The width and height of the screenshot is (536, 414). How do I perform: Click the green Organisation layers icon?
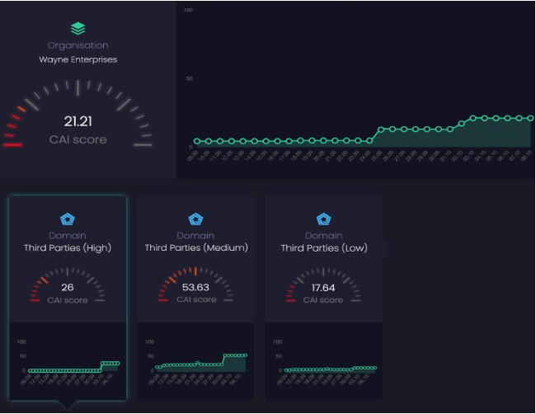coord(78,28)
